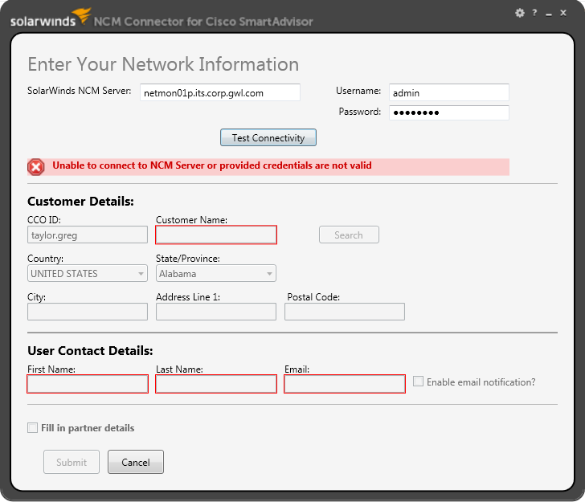Click 'NCM Connector for Cisco SmartAdvisor' title
585x502 pixels.
pos(203,22)
